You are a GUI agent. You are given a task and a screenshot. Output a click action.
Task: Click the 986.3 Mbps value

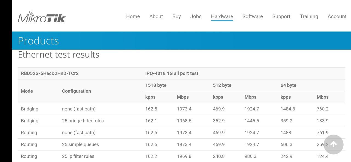point(250,156)
